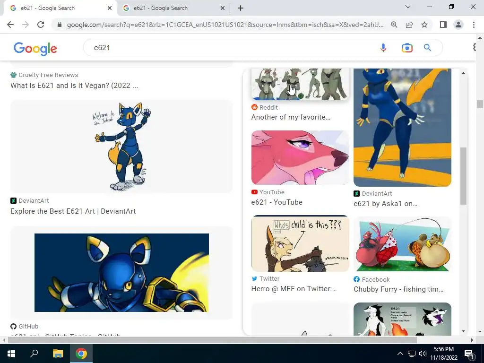Open the Windows Start menu
The height and width of the screenshot is (363, 484).
(x=11, y=354)
